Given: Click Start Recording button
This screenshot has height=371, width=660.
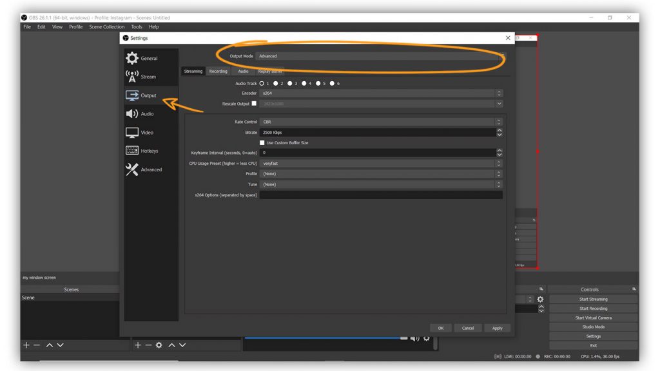Looking at the screenshot, I should pos(593,309).
